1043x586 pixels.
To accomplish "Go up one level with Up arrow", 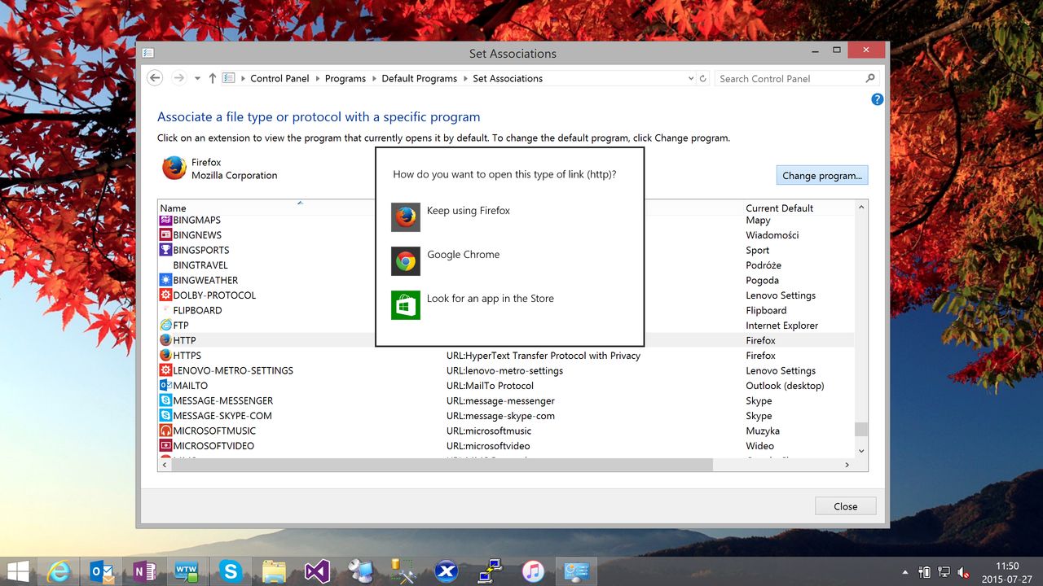I will (x=213, y=78).
